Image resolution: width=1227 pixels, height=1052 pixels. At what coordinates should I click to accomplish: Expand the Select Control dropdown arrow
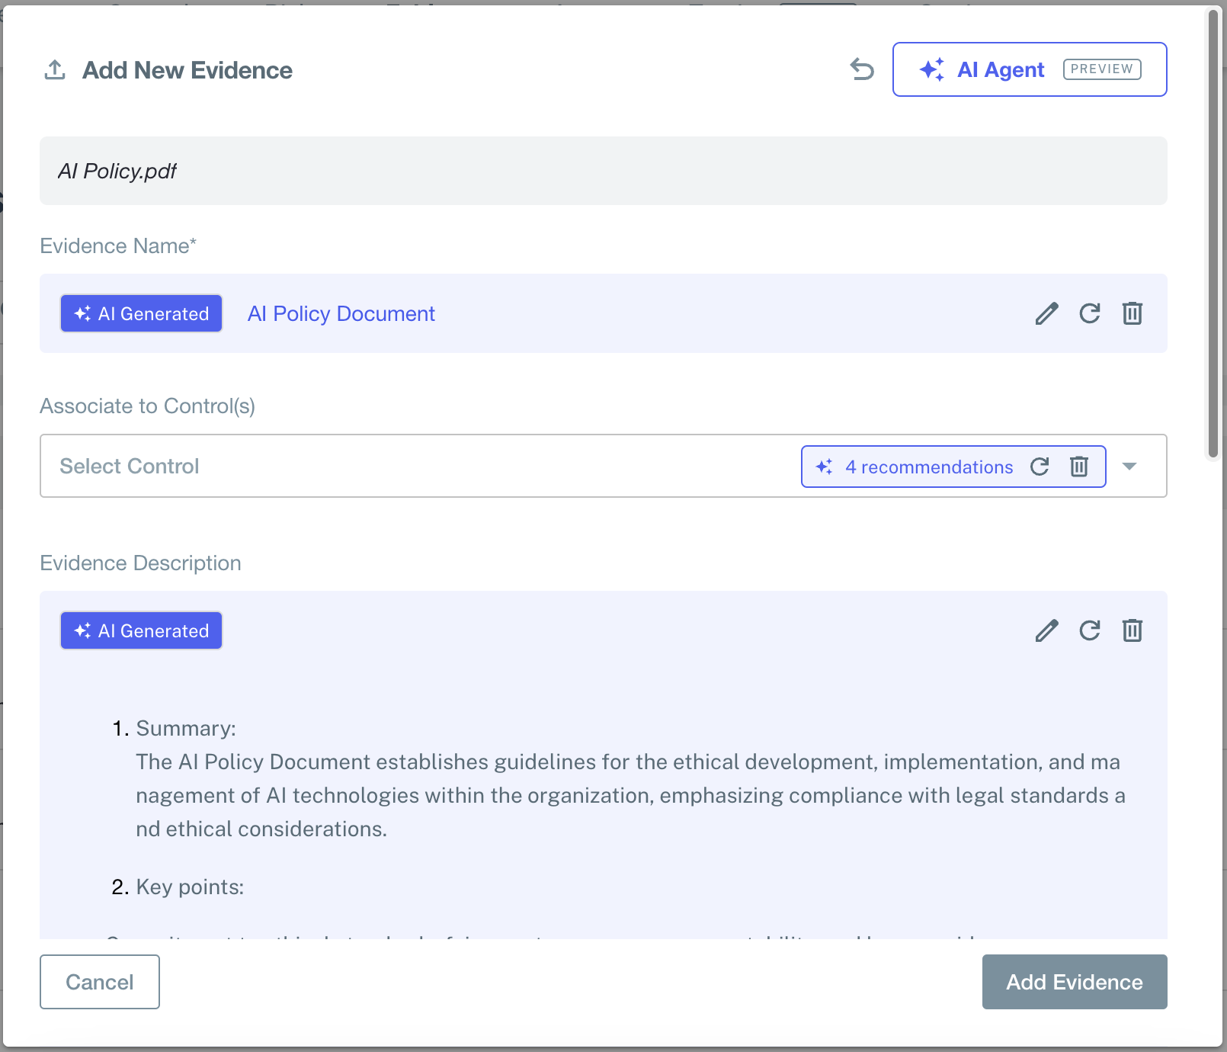[1129, 467]
